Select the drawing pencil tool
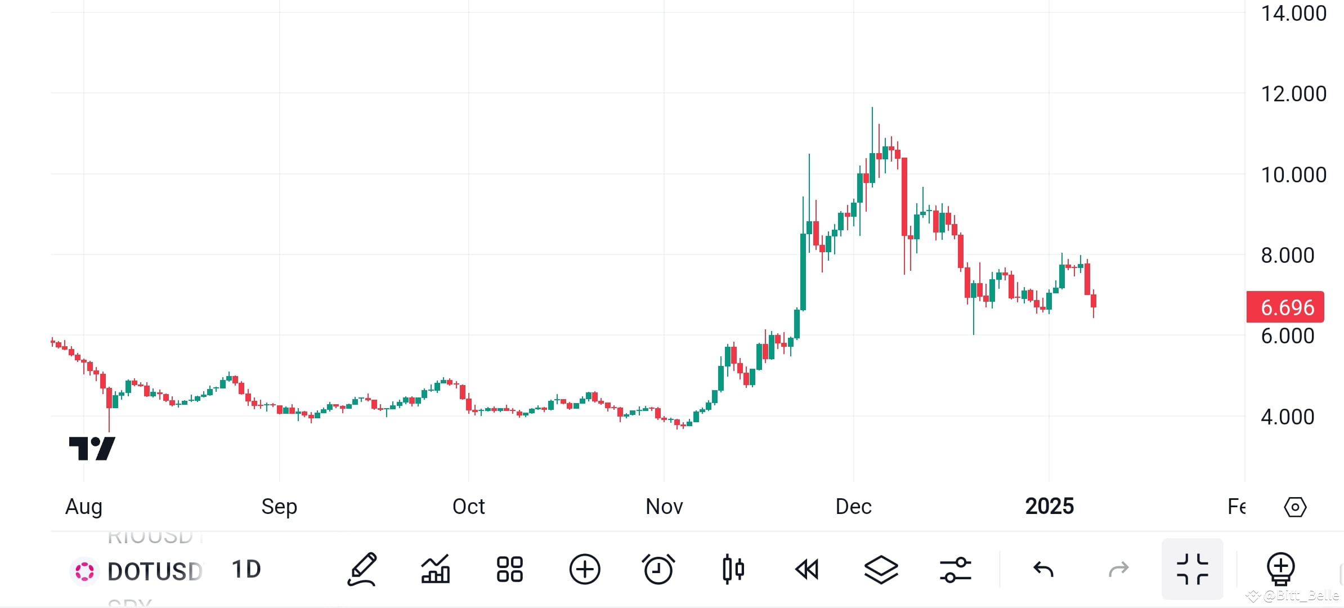1344x608 pixels. pyautogui.click(x=362, y=570)
